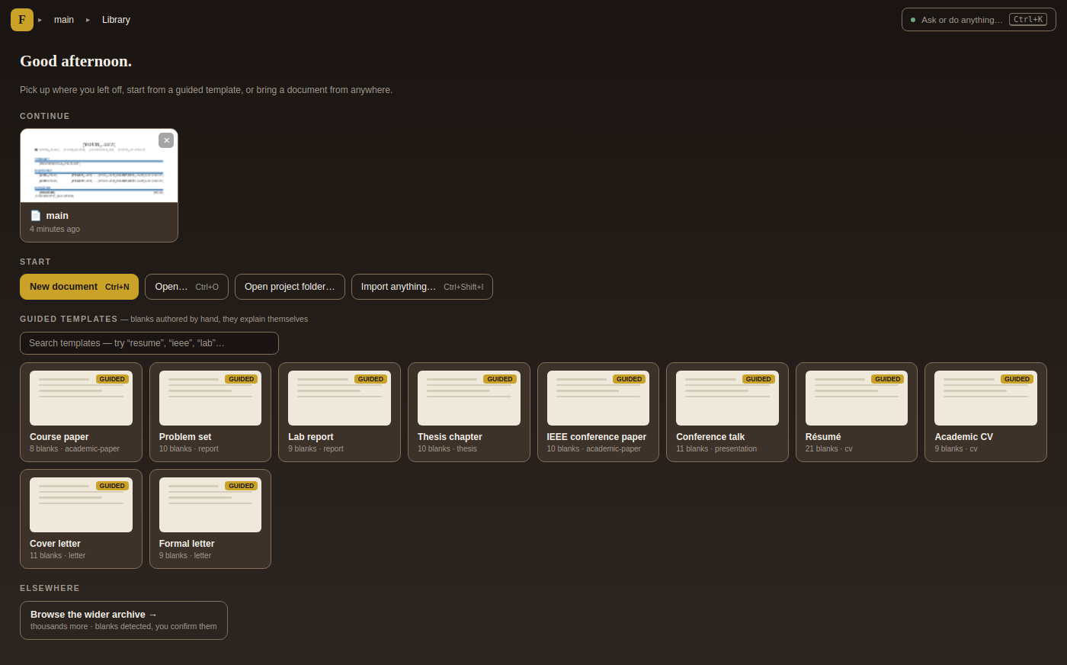The image size is (1067, 665).
Task: Click the document icon beside main
Action: (x=35, y=216)
